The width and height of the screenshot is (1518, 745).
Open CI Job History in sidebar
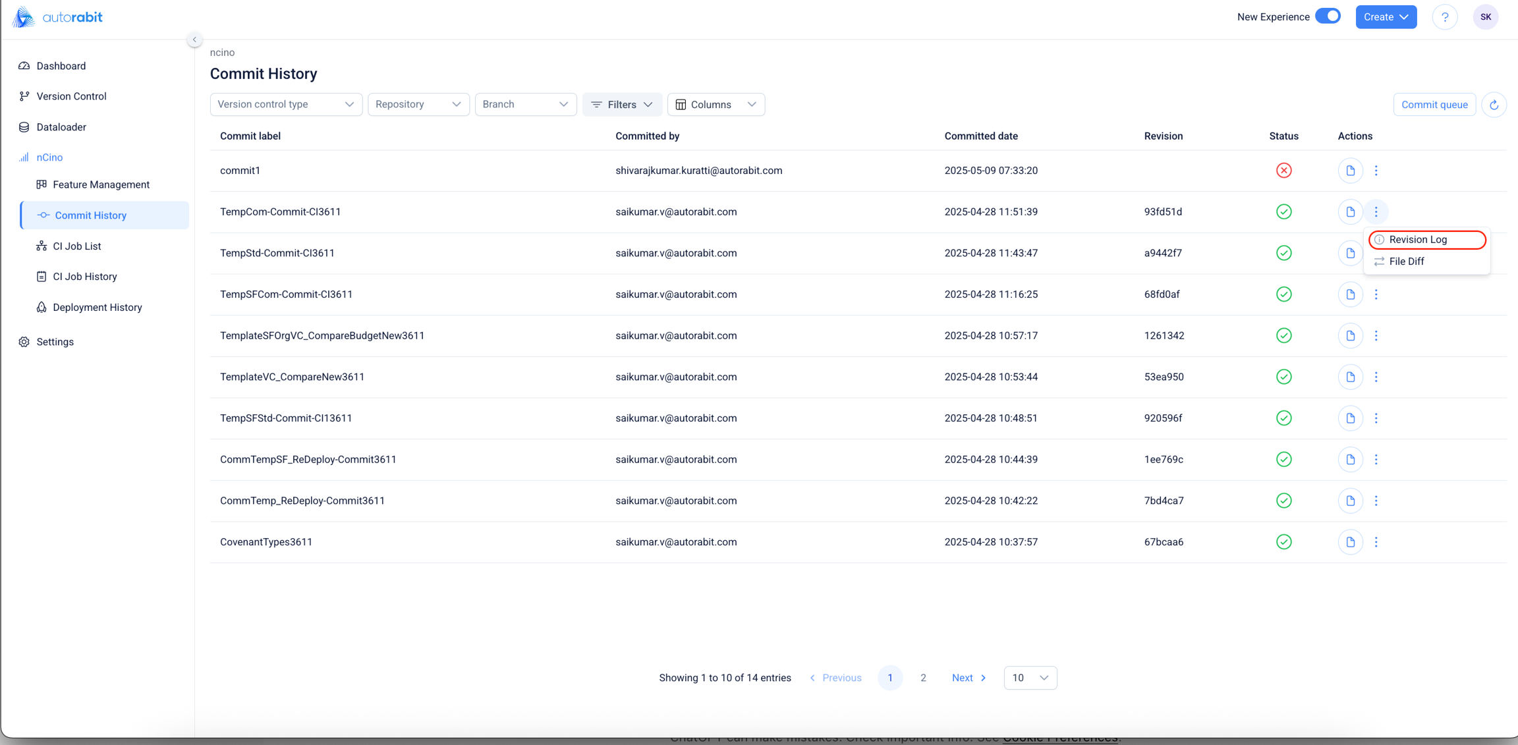[84, 277]
